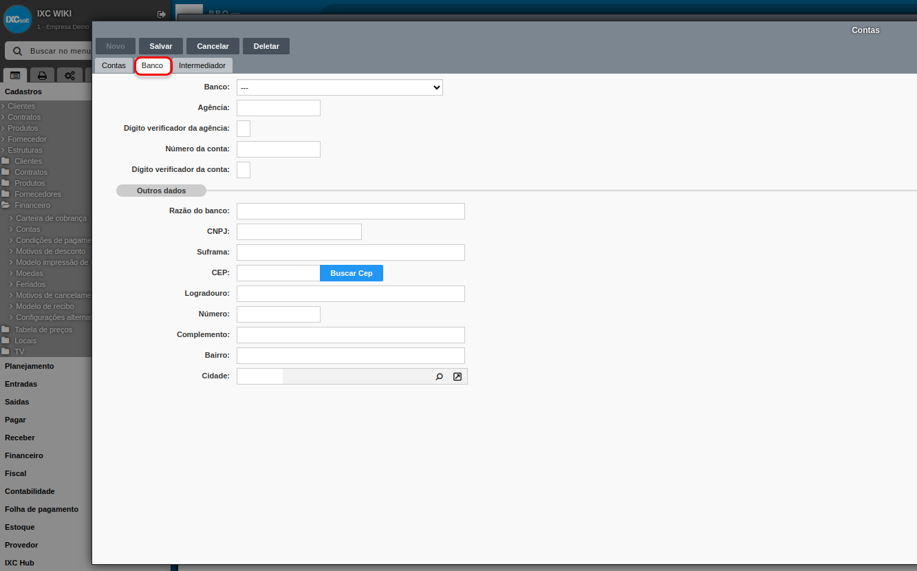This screenshot has height=571, width=917.
Task: Open Motivos de desconto tree item
Action: [x=51, y=251]
